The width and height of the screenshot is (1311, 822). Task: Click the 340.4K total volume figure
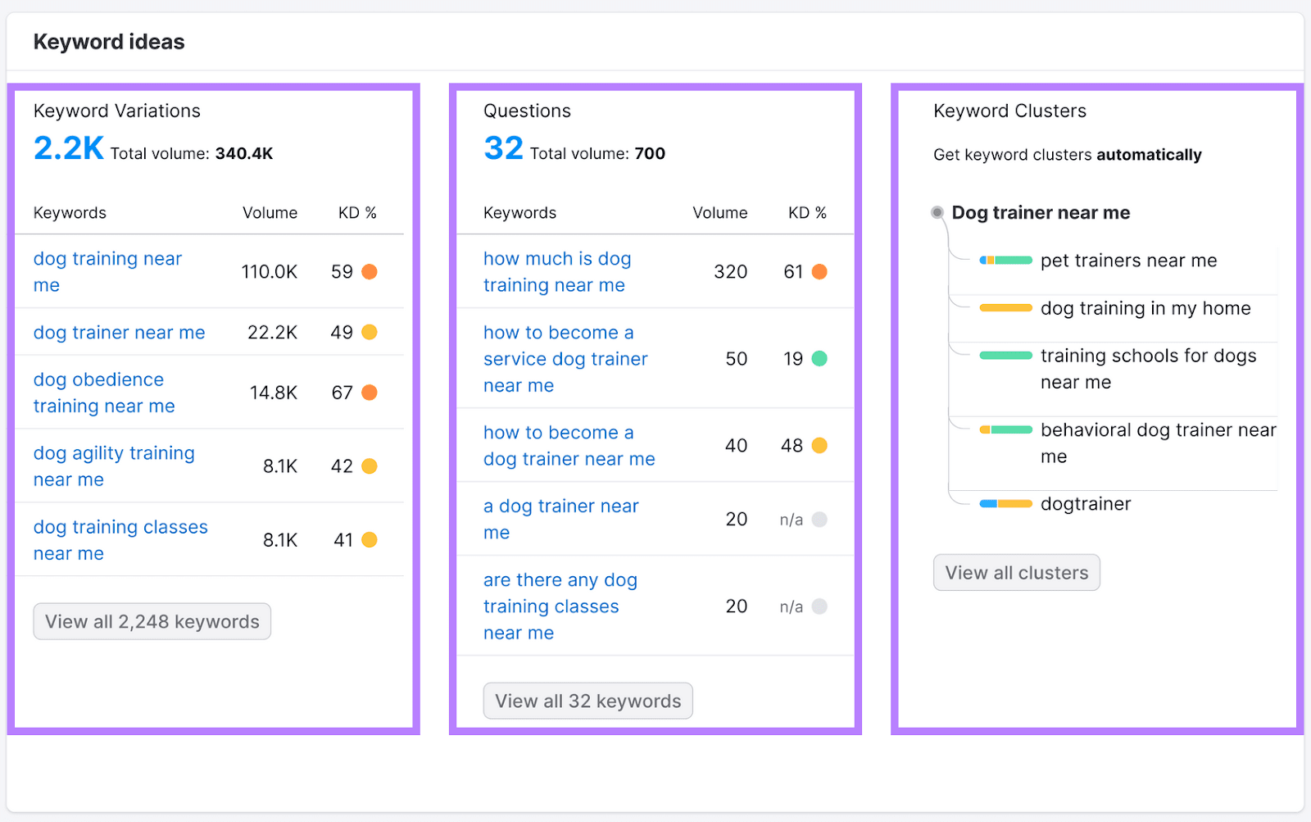244,154
